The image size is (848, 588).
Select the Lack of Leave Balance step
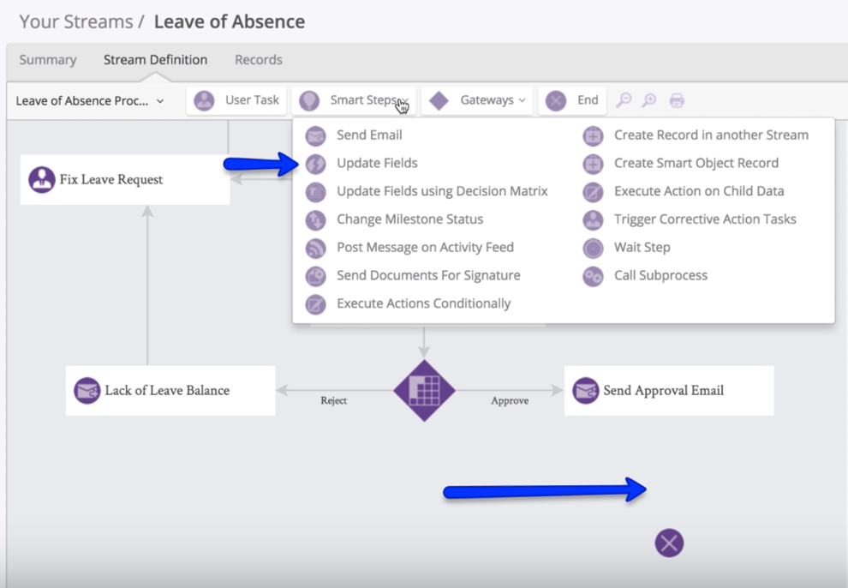pos(170,390)
